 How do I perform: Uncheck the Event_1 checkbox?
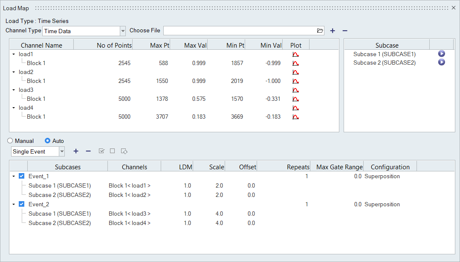[22, 176]
